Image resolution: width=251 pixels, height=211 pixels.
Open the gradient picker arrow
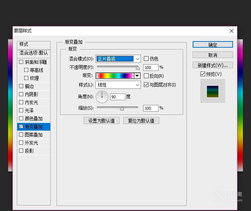tap(137, 76)
